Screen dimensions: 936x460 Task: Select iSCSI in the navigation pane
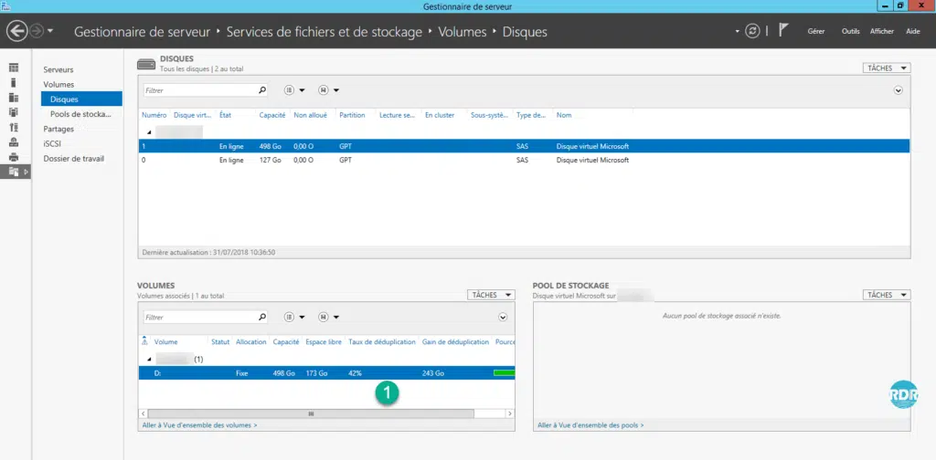tap(52, 143)
